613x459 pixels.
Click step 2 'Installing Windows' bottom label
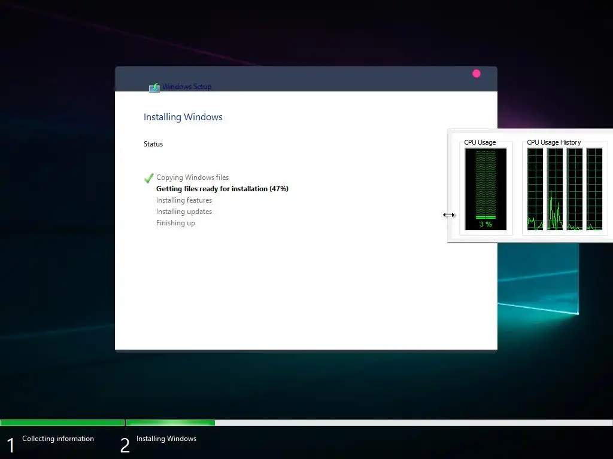click(166, 439)
